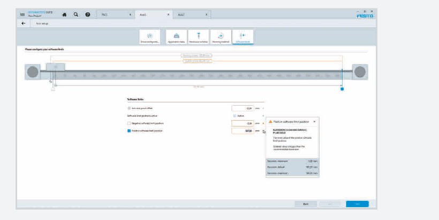Open the help question mark icon
The width and height of the screenshot is (439, 220).
[88, 14]
